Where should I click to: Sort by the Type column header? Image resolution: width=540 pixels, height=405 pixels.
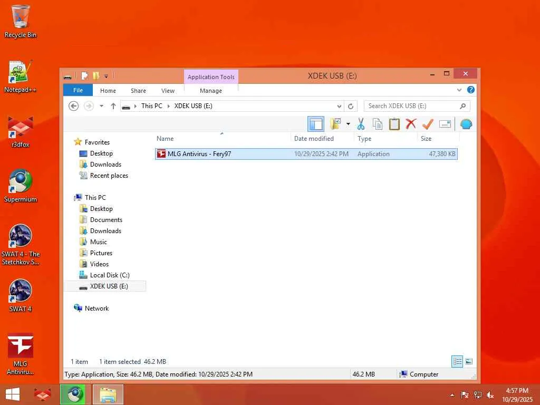point(364,139)
